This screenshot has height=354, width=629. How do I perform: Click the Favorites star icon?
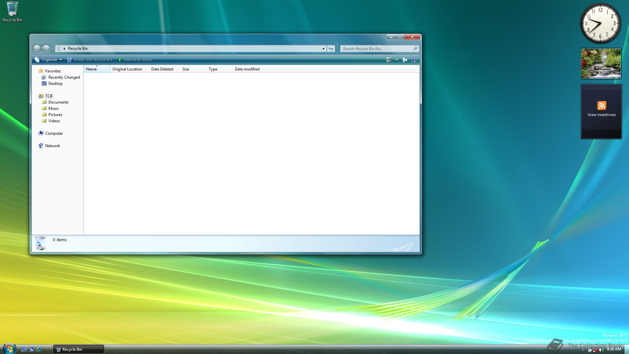[41, 71]
